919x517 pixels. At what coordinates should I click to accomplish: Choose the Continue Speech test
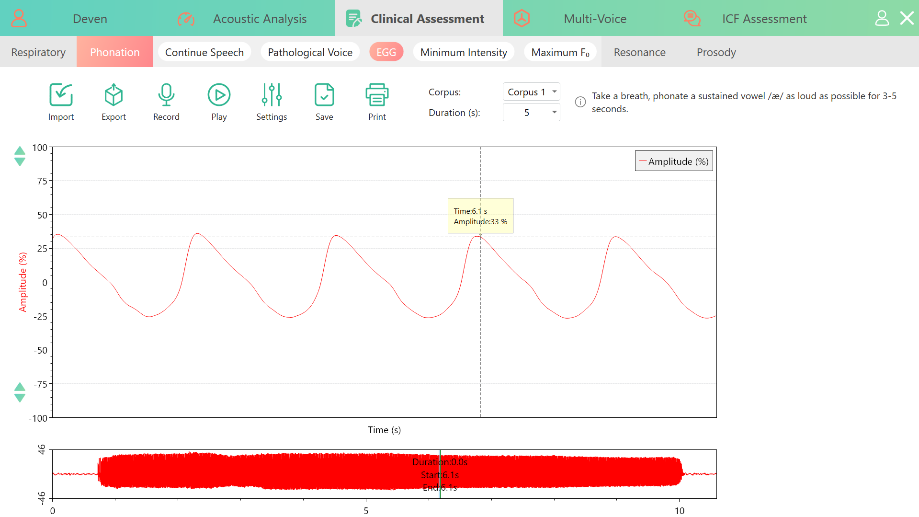tap(204, 52)
